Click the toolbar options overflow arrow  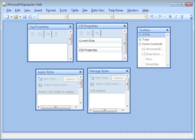pos(191,17)
